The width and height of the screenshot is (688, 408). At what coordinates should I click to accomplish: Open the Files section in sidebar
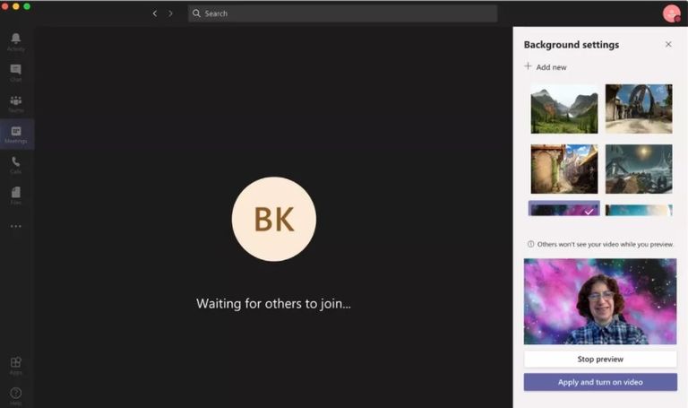[16, 195]
